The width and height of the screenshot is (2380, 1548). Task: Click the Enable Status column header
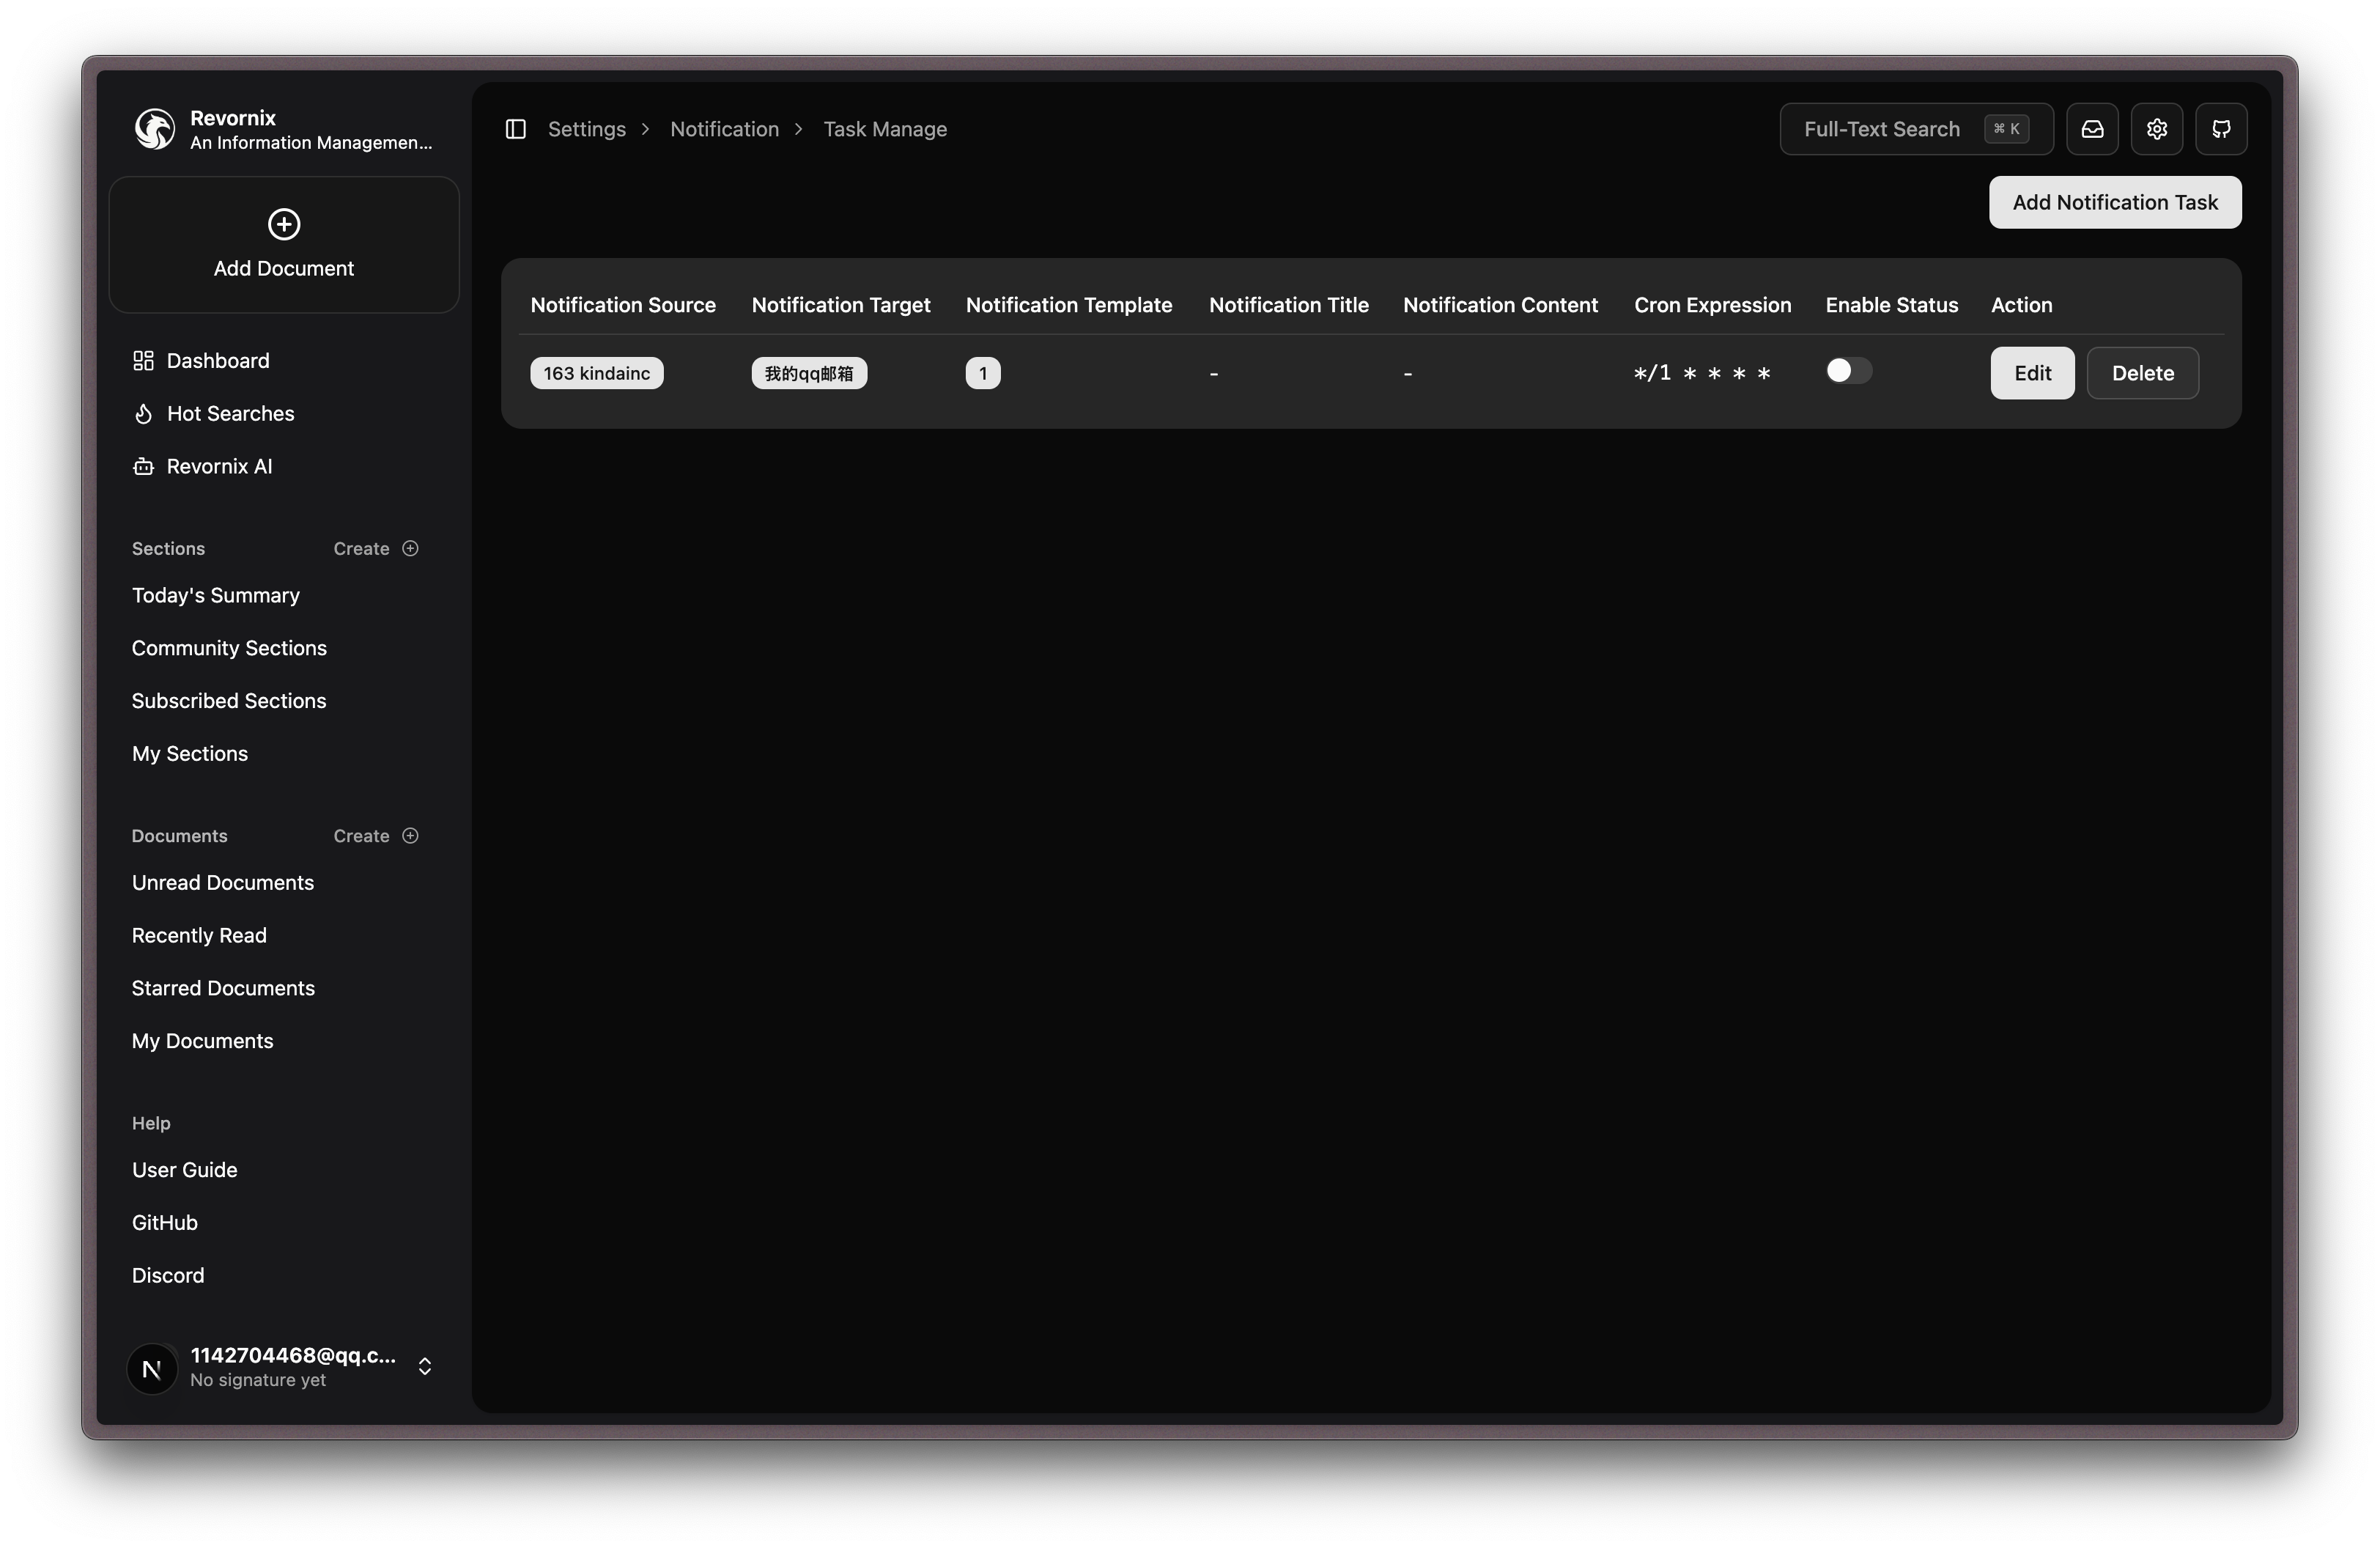coord(1891,305)
